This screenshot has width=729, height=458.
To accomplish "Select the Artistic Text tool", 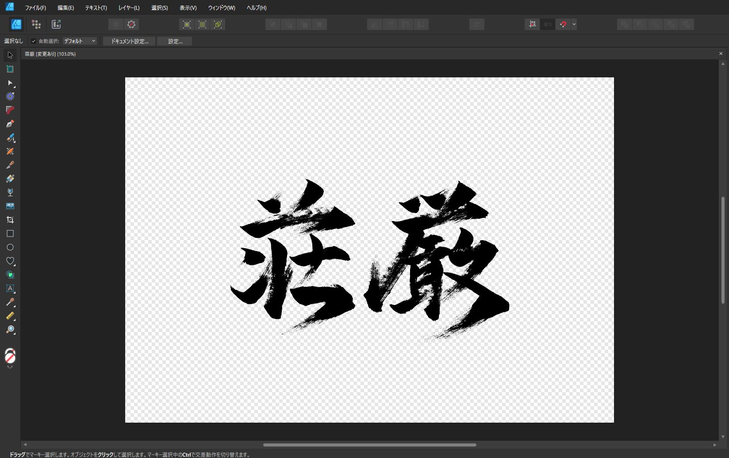I will coord(10,288).
